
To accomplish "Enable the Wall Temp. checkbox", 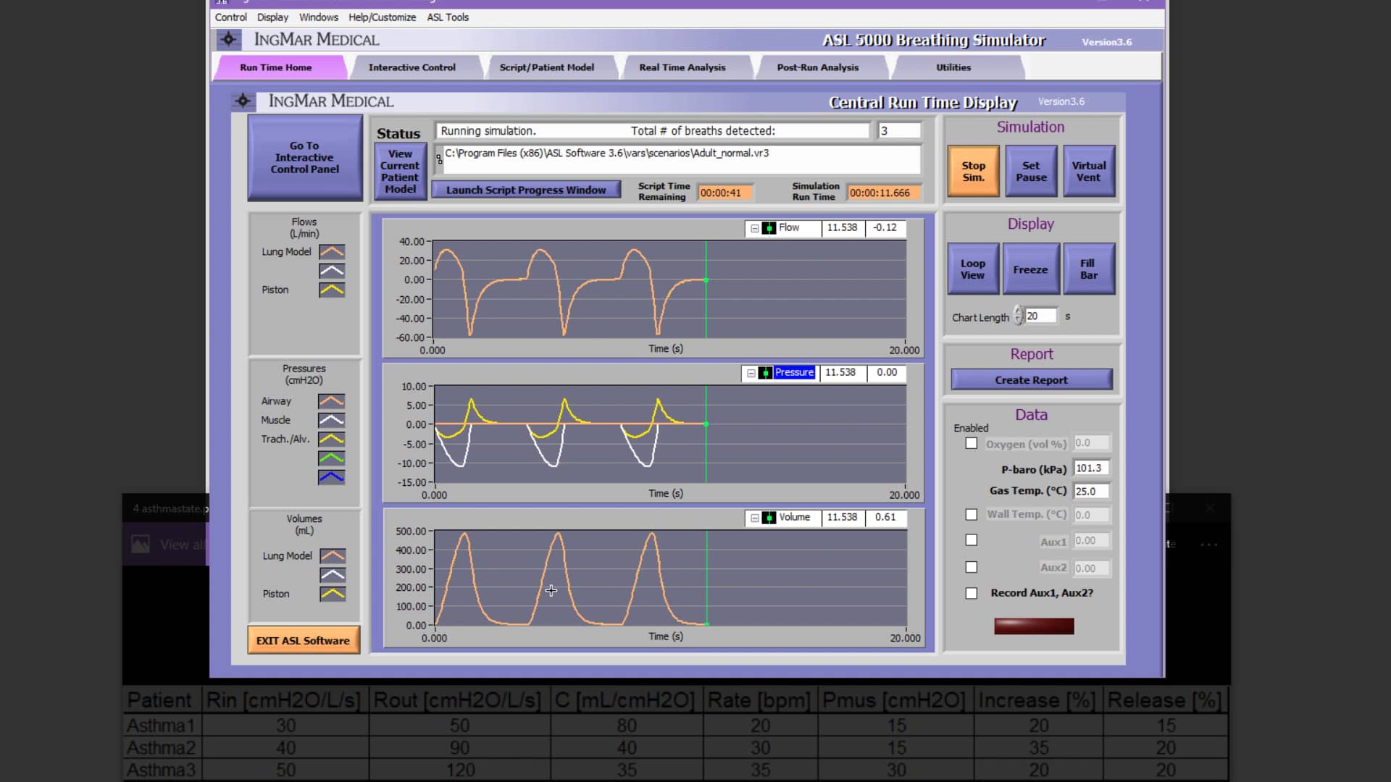I will coord(972,514).
